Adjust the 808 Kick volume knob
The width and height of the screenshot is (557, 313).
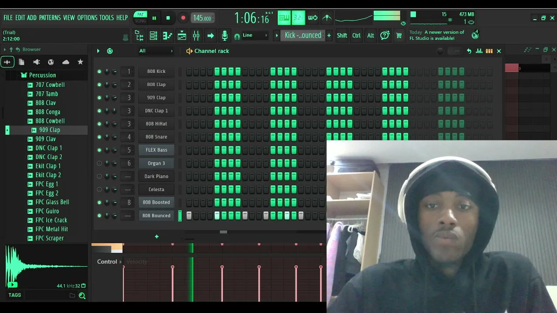pyautogui.click(x=114, y=71)
